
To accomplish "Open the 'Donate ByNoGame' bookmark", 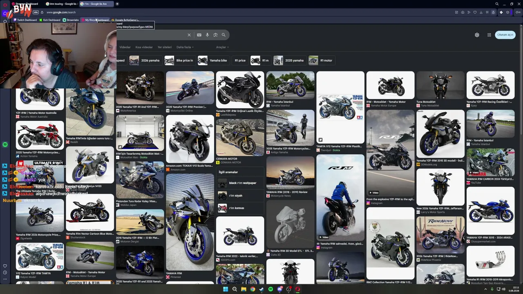I will point(125,20).
